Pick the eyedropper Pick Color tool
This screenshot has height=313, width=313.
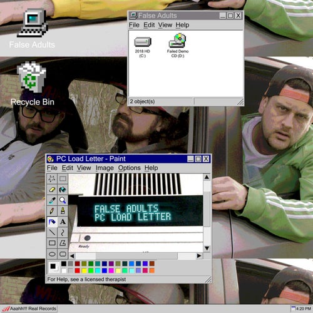52,200
